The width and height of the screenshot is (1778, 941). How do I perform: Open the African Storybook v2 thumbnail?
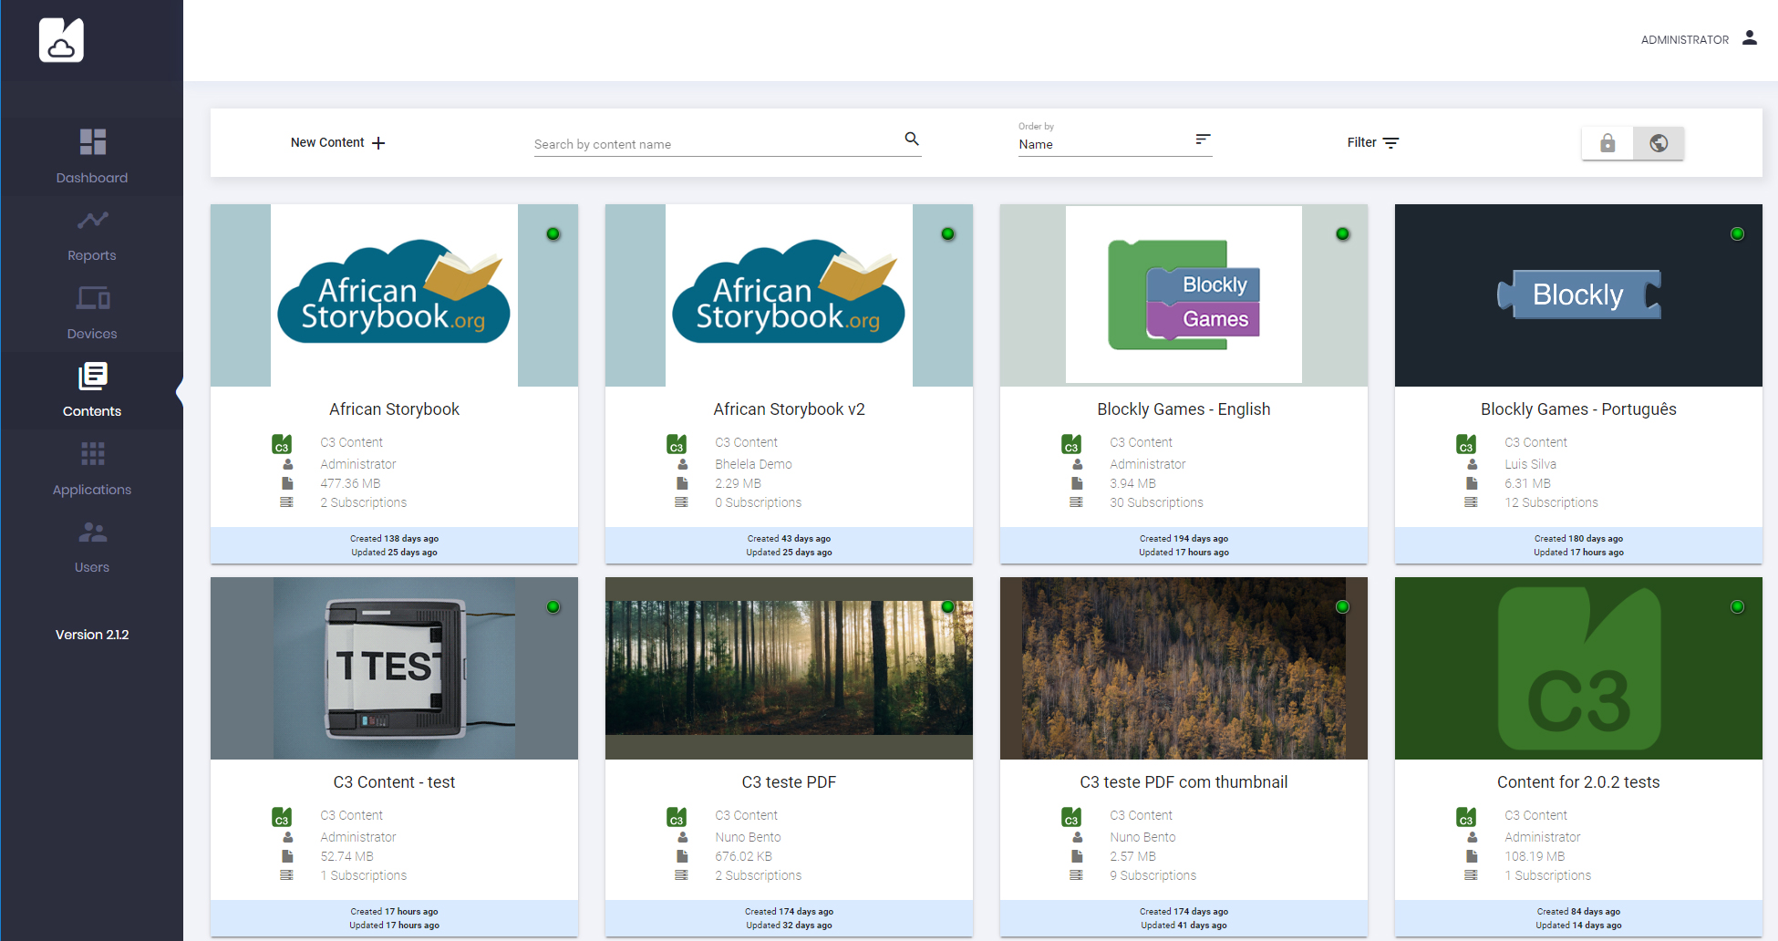click(789, 295)
